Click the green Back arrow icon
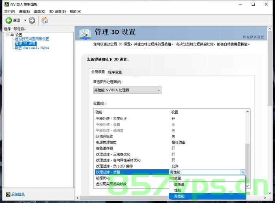The image size is (275, 203). tap(9, 20)
